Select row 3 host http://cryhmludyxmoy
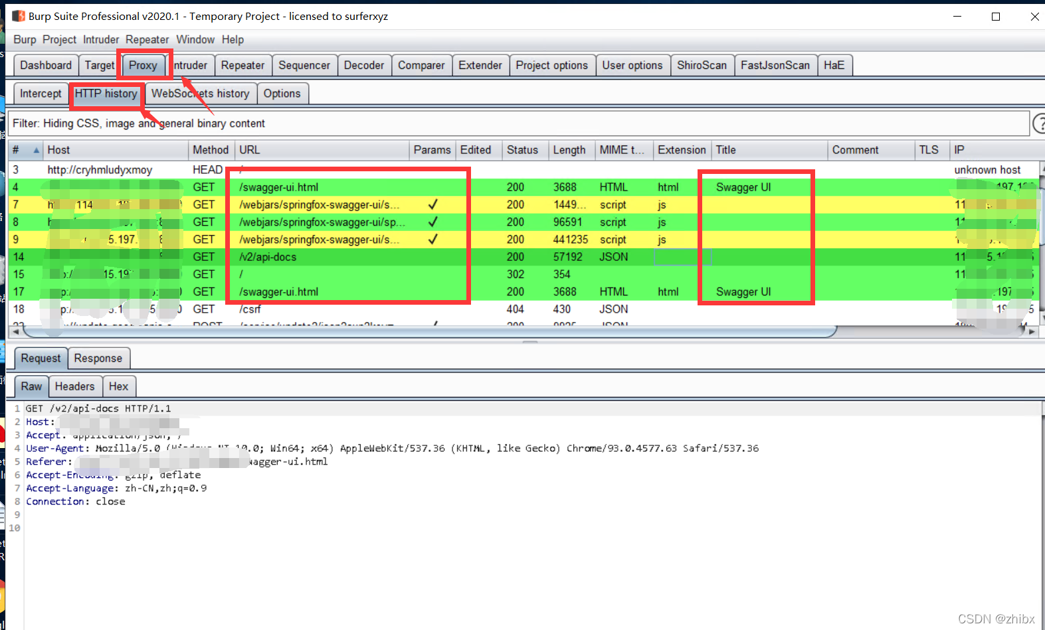This screenshot has width=1045, height=630. point(100,170)
